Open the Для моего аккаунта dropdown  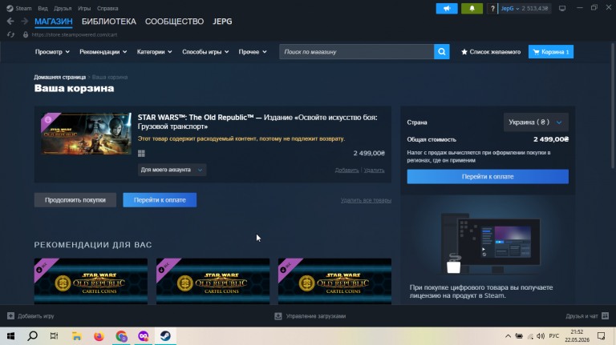coord(172,170)
